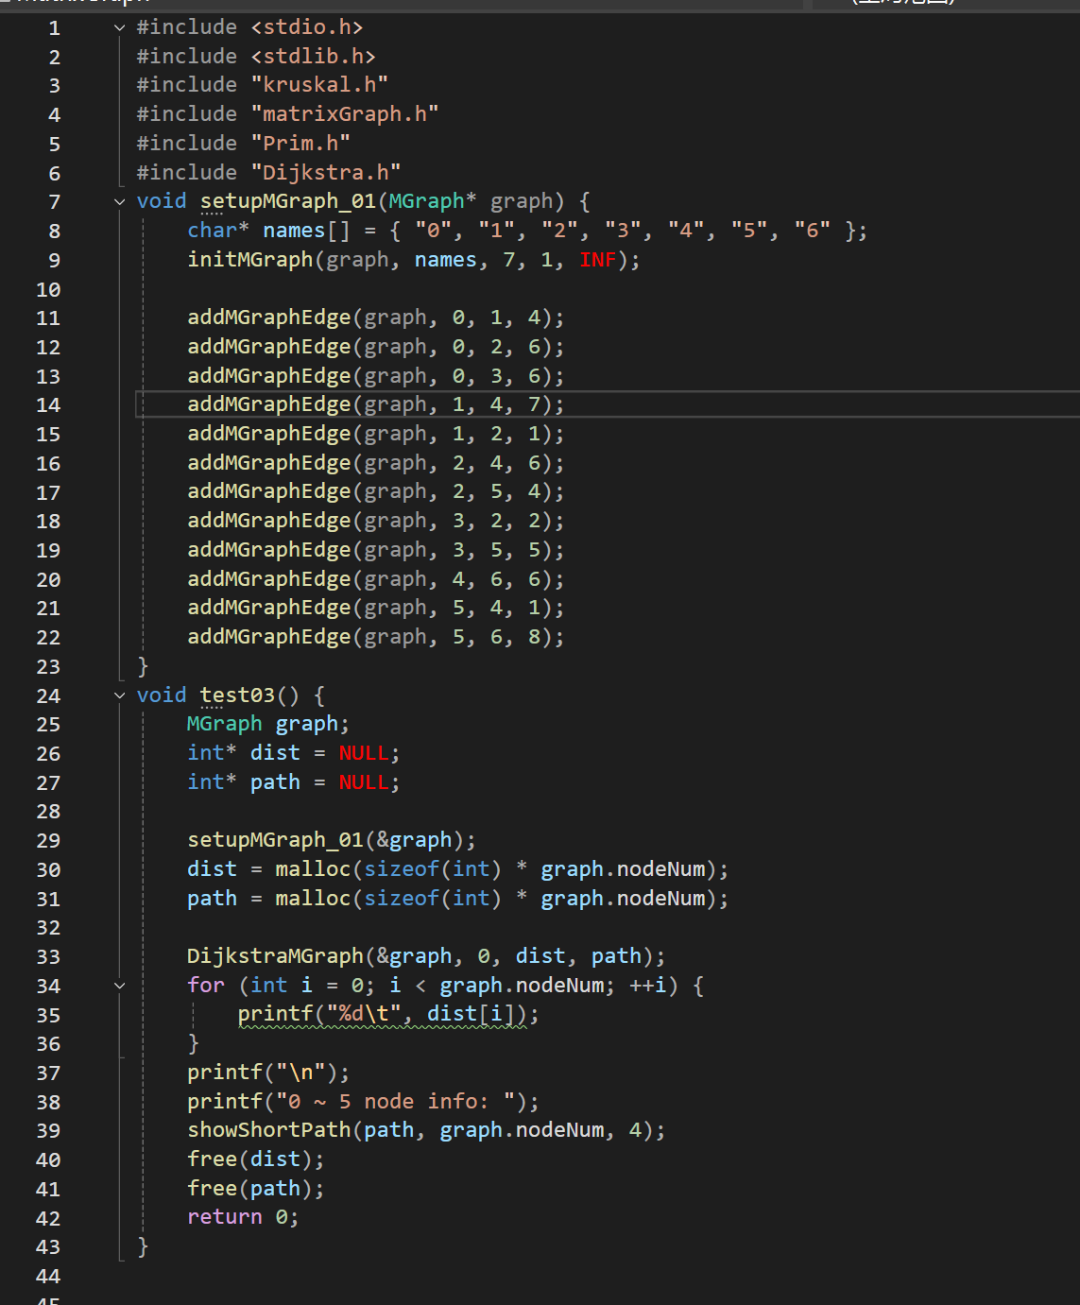The width and height of the screenshot is (1080, 1305).
Task: Click the free(dist) statement
Action: [256, 1159]
